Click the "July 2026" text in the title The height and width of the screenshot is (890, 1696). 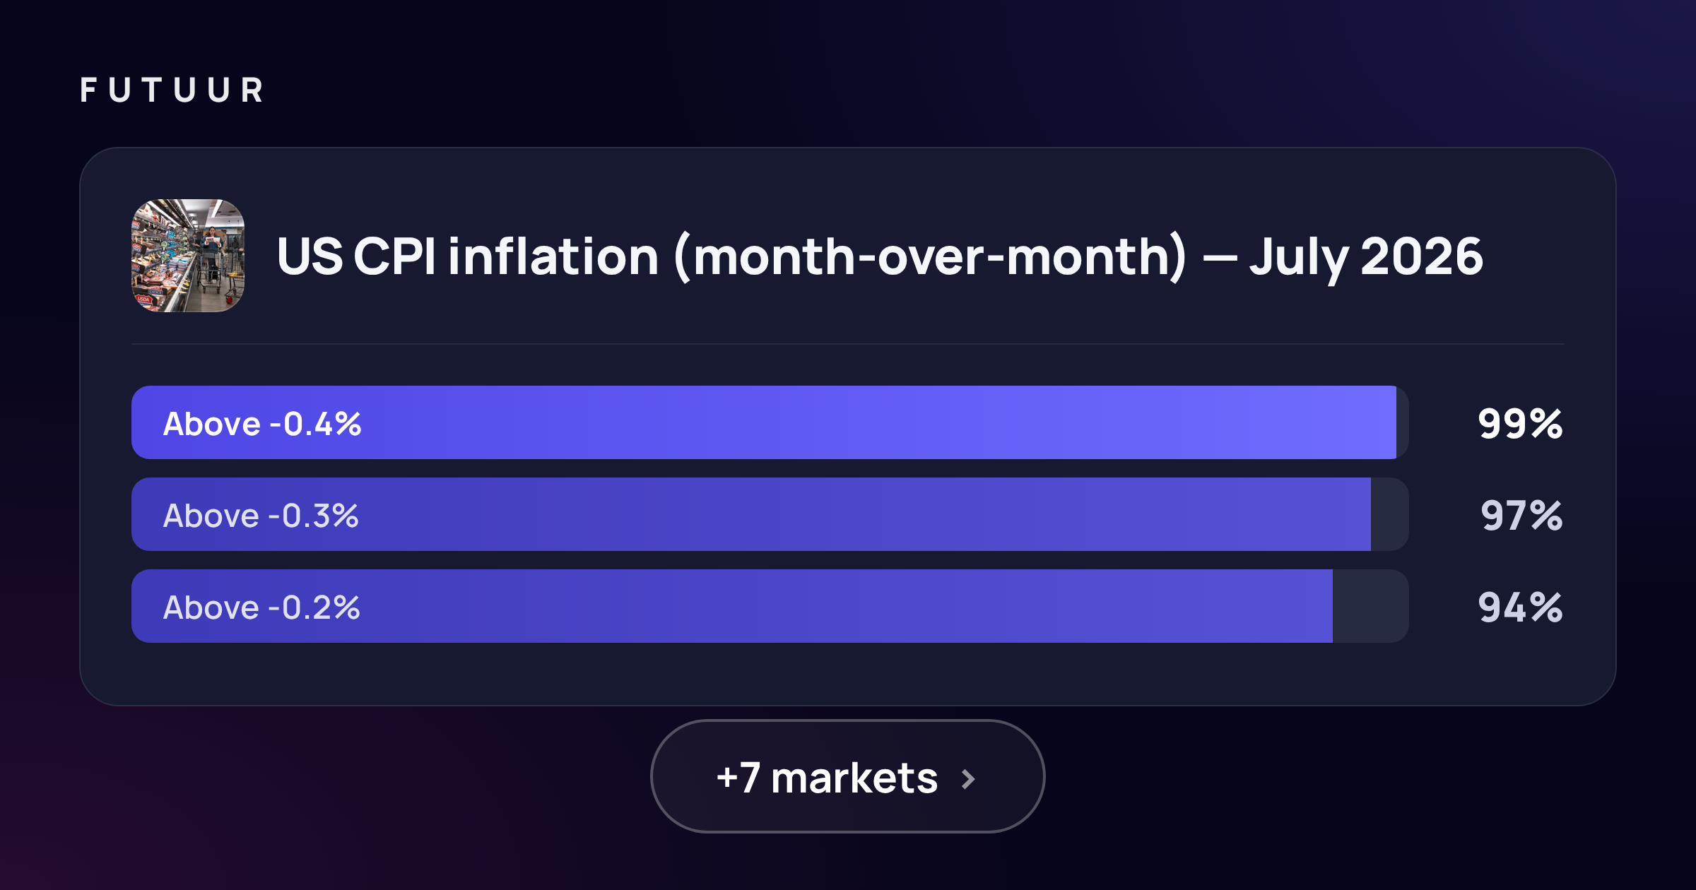pos(1366,256)
